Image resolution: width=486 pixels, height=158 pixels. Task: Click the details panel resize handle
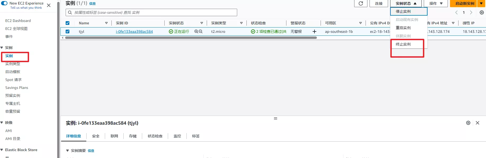(276, 118)
